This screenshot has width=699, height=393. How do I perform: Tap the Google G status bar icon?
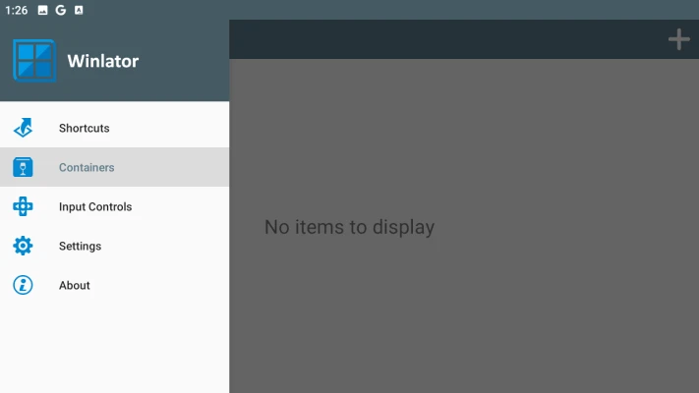(x=61, y=10)
